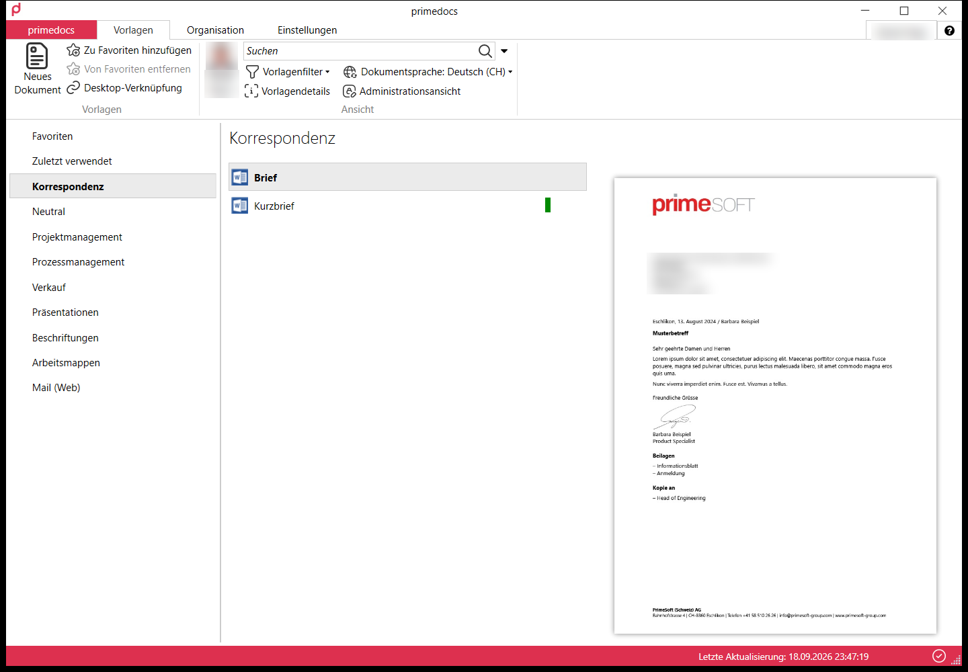Select Beschriftungen category
The height and width of the screenshot is (672, 968).
(x=113, y=338)
